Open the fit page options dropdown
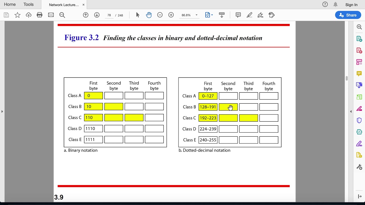 (209, 15)
